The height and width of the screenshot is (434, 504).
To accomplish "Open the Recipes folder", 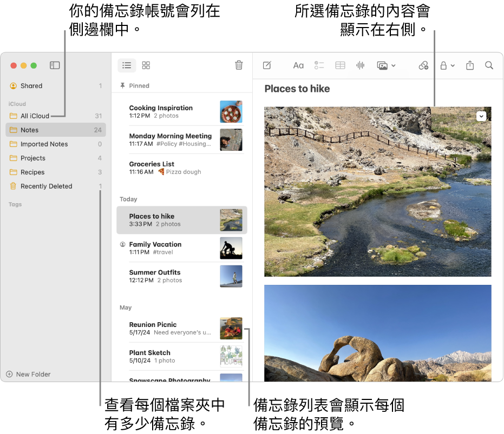I will point(56,172).
